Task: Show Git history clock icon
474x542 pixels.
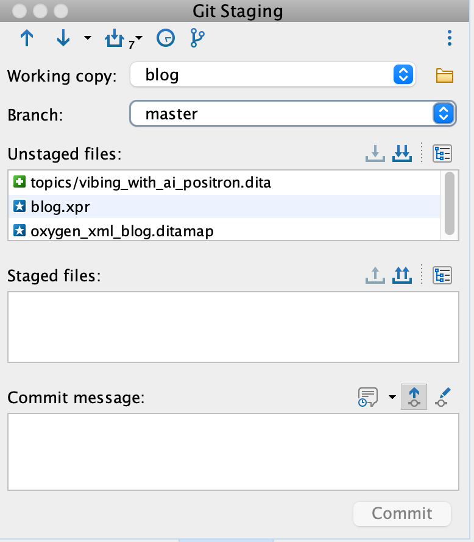Action: tap(166, 38)
